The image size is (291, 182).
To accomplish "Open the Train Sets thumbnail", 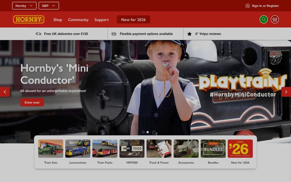I will (x=51, y=148).
